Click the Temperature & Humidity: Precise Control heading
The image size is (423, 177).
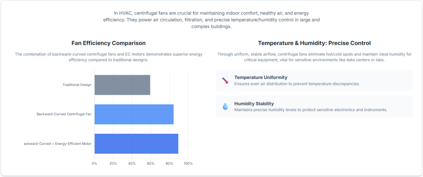point(314,43)
